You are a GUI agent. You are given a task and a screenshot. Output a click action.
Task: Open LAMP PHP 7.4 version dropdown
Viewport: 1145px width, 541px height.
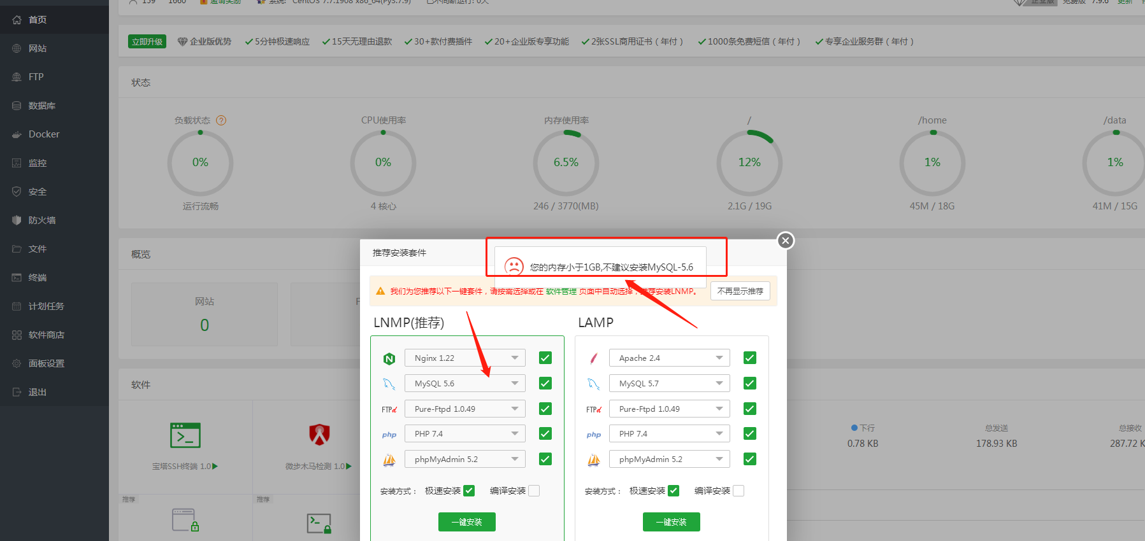[x=670, y=433]
